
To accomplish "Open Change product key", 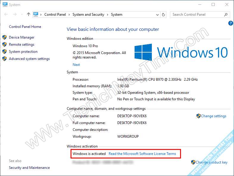I will click(211, 162).
